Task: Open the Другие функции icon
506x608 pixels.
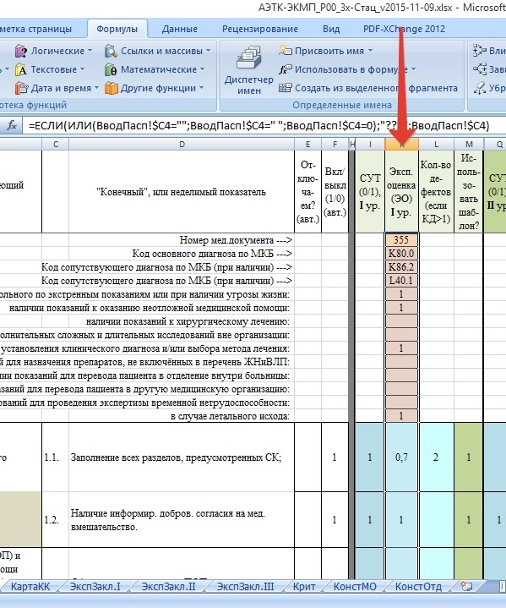Action: click(111, 89)
